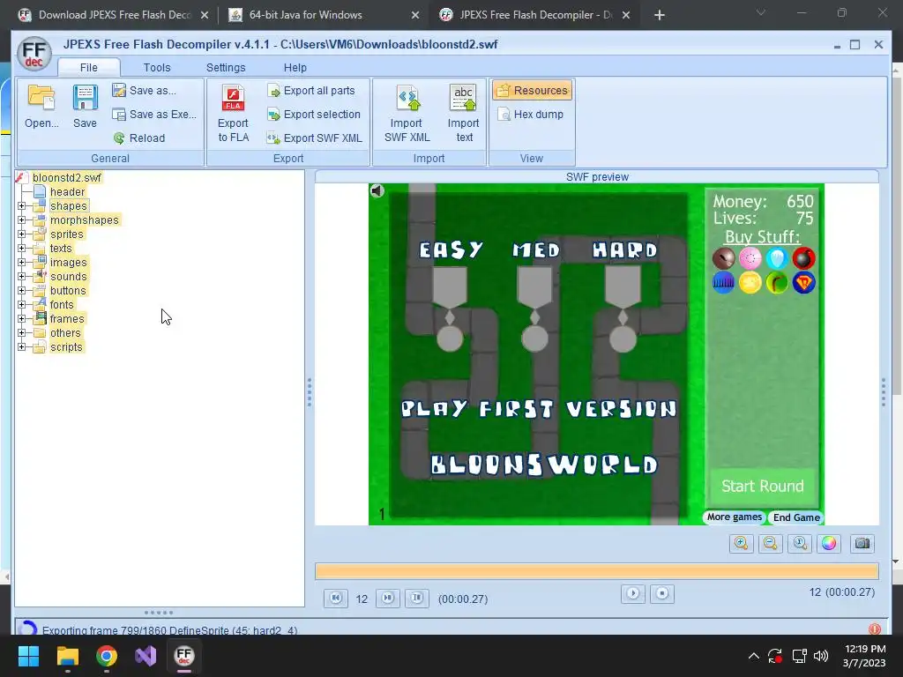Expand the sounds tree node

(22, 276)
